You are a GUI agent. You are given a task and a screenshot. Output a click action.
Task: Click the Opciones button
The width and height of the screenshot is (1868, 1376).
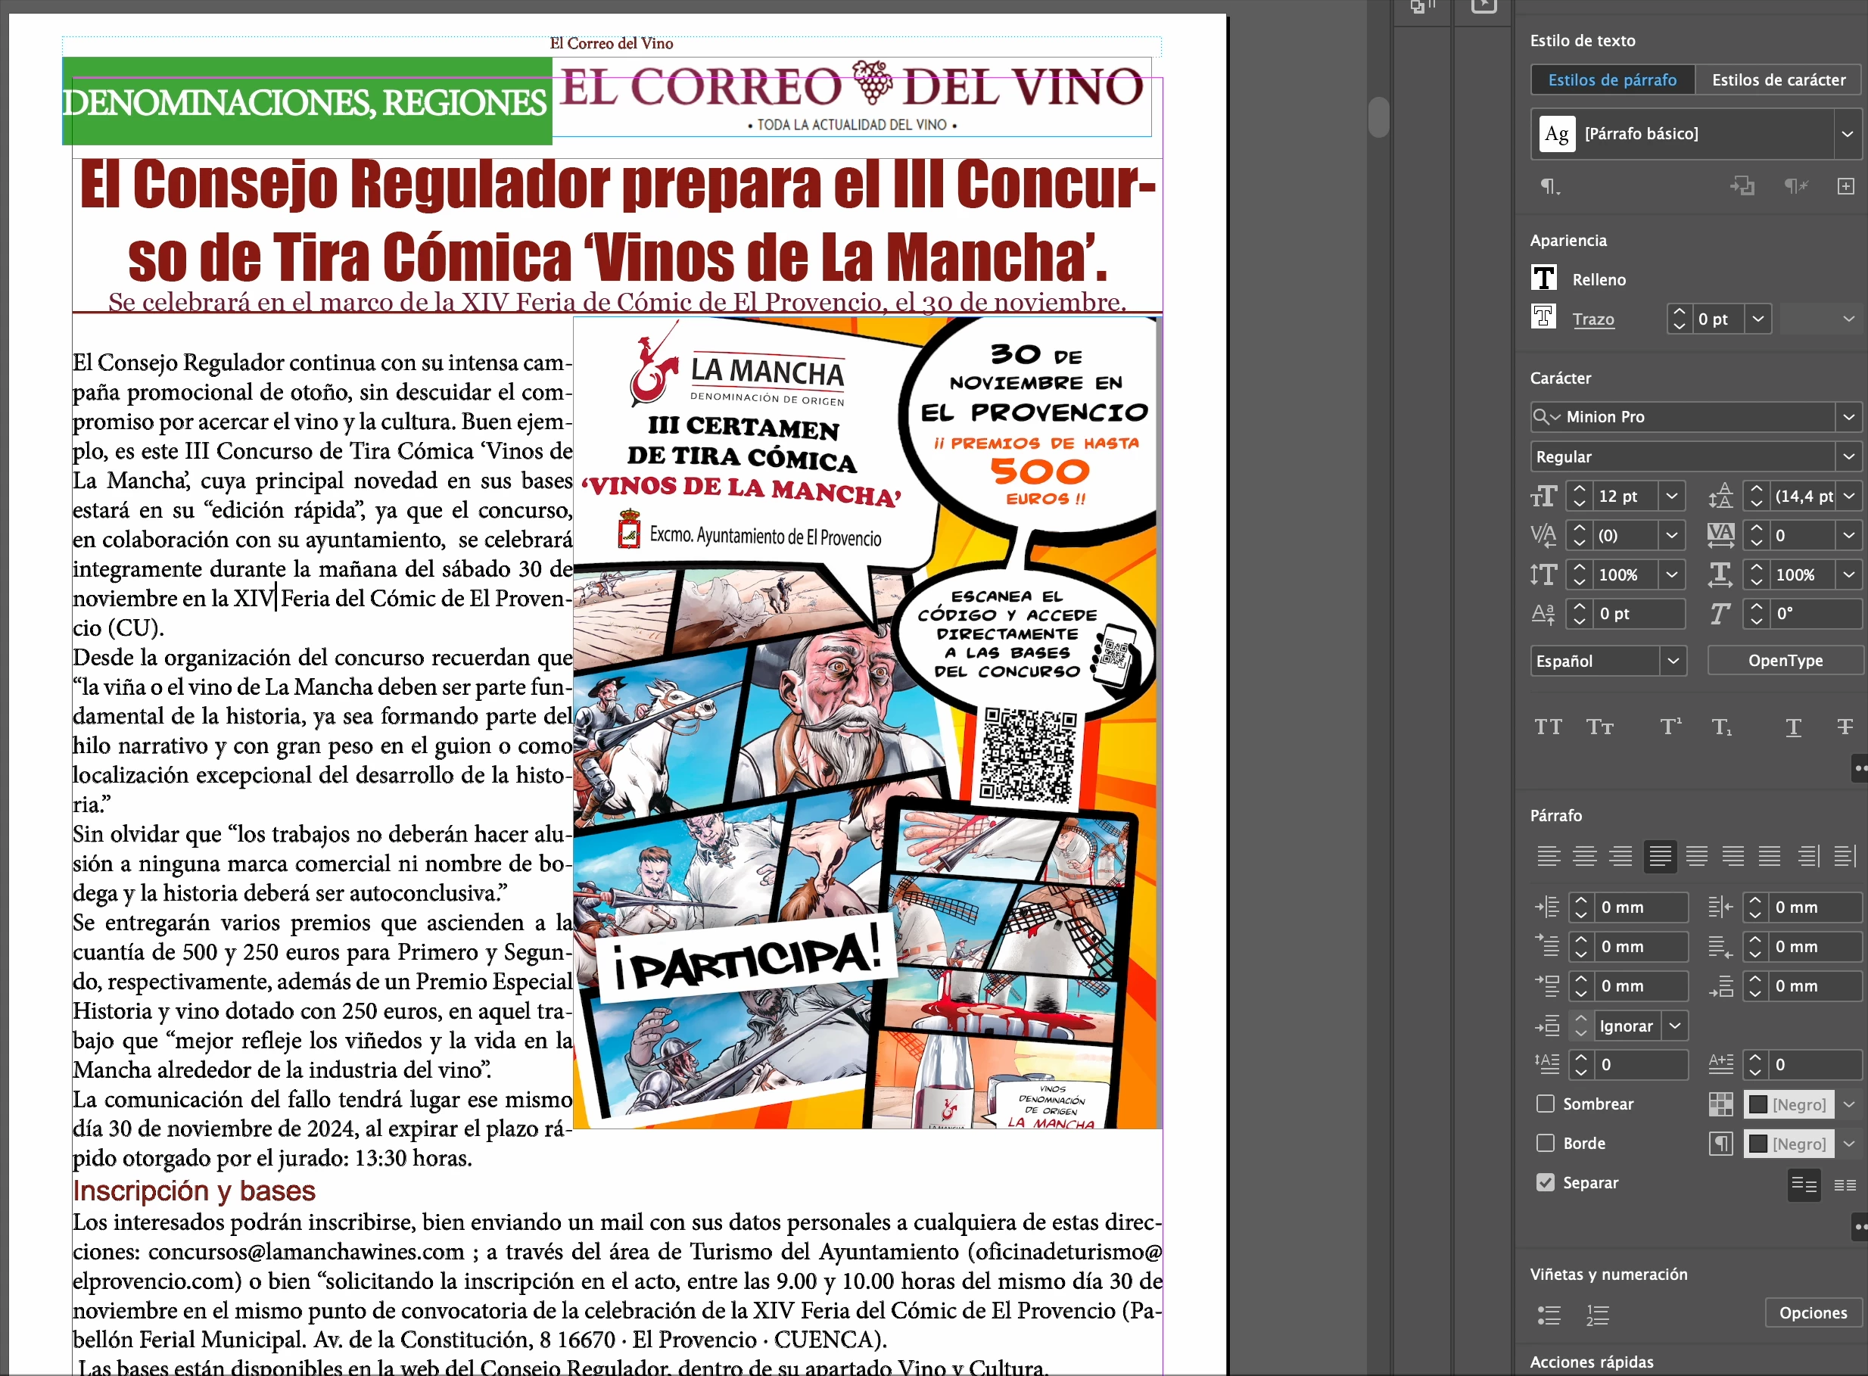tap(1812, 1312)
